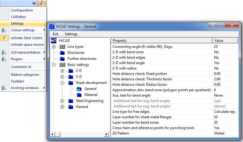This screenshot has height=142, width=243.
Task: Click the horizontal scrollbar thumb in tree pane
Action: pyautogui.click(x=58, y=134)
